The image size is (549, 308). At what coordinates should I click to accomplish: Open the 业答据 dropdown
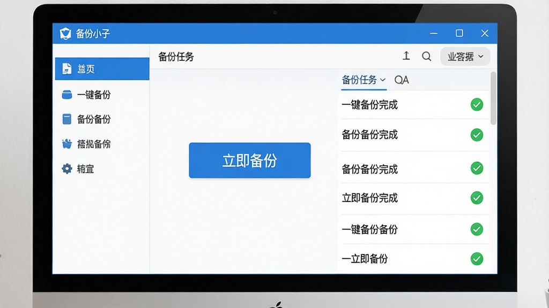tap(465, 57)
